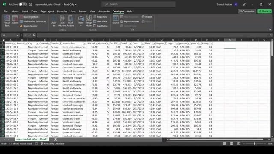Open the Visual Basic editor
This screenshot has width=274, height=154.
(7, 21)
